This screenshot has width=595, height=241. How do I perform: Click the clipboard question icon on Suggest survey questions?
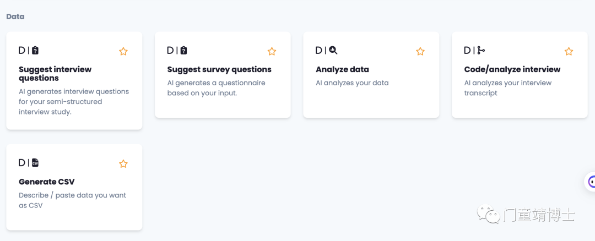click(x=183, y=50)
